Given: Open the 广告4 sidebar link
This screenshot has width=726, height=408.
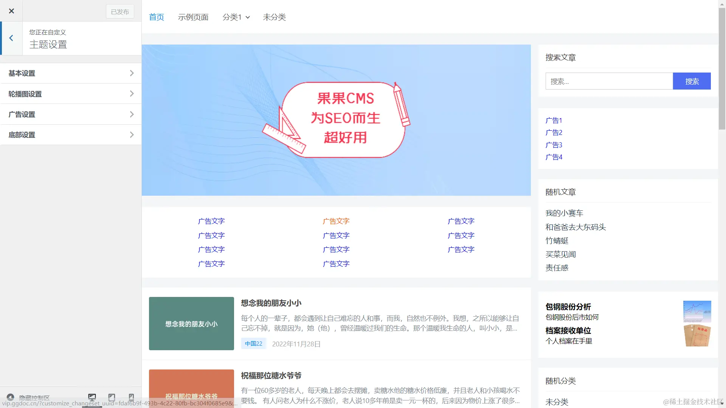Looking at the screenshot, I should coord(554,157).
